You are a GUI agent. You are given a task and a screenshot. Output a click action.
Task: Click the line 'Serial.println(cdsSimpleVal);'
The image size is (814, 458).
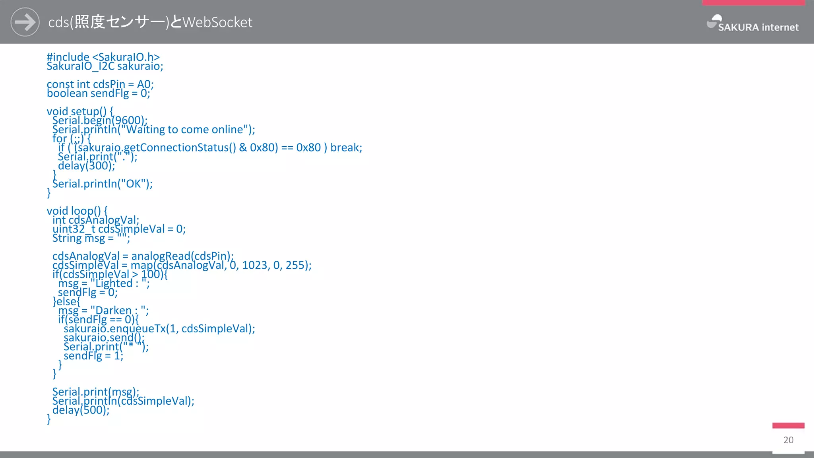pyautogui.click(x=123, y=401)
